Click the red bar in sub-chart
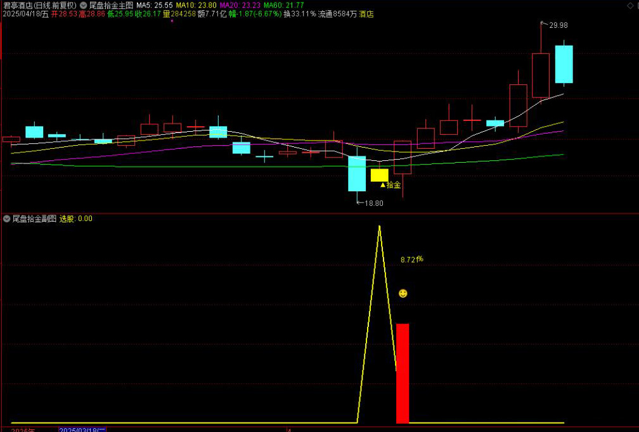The image size is (639, 432). (403, 372)
